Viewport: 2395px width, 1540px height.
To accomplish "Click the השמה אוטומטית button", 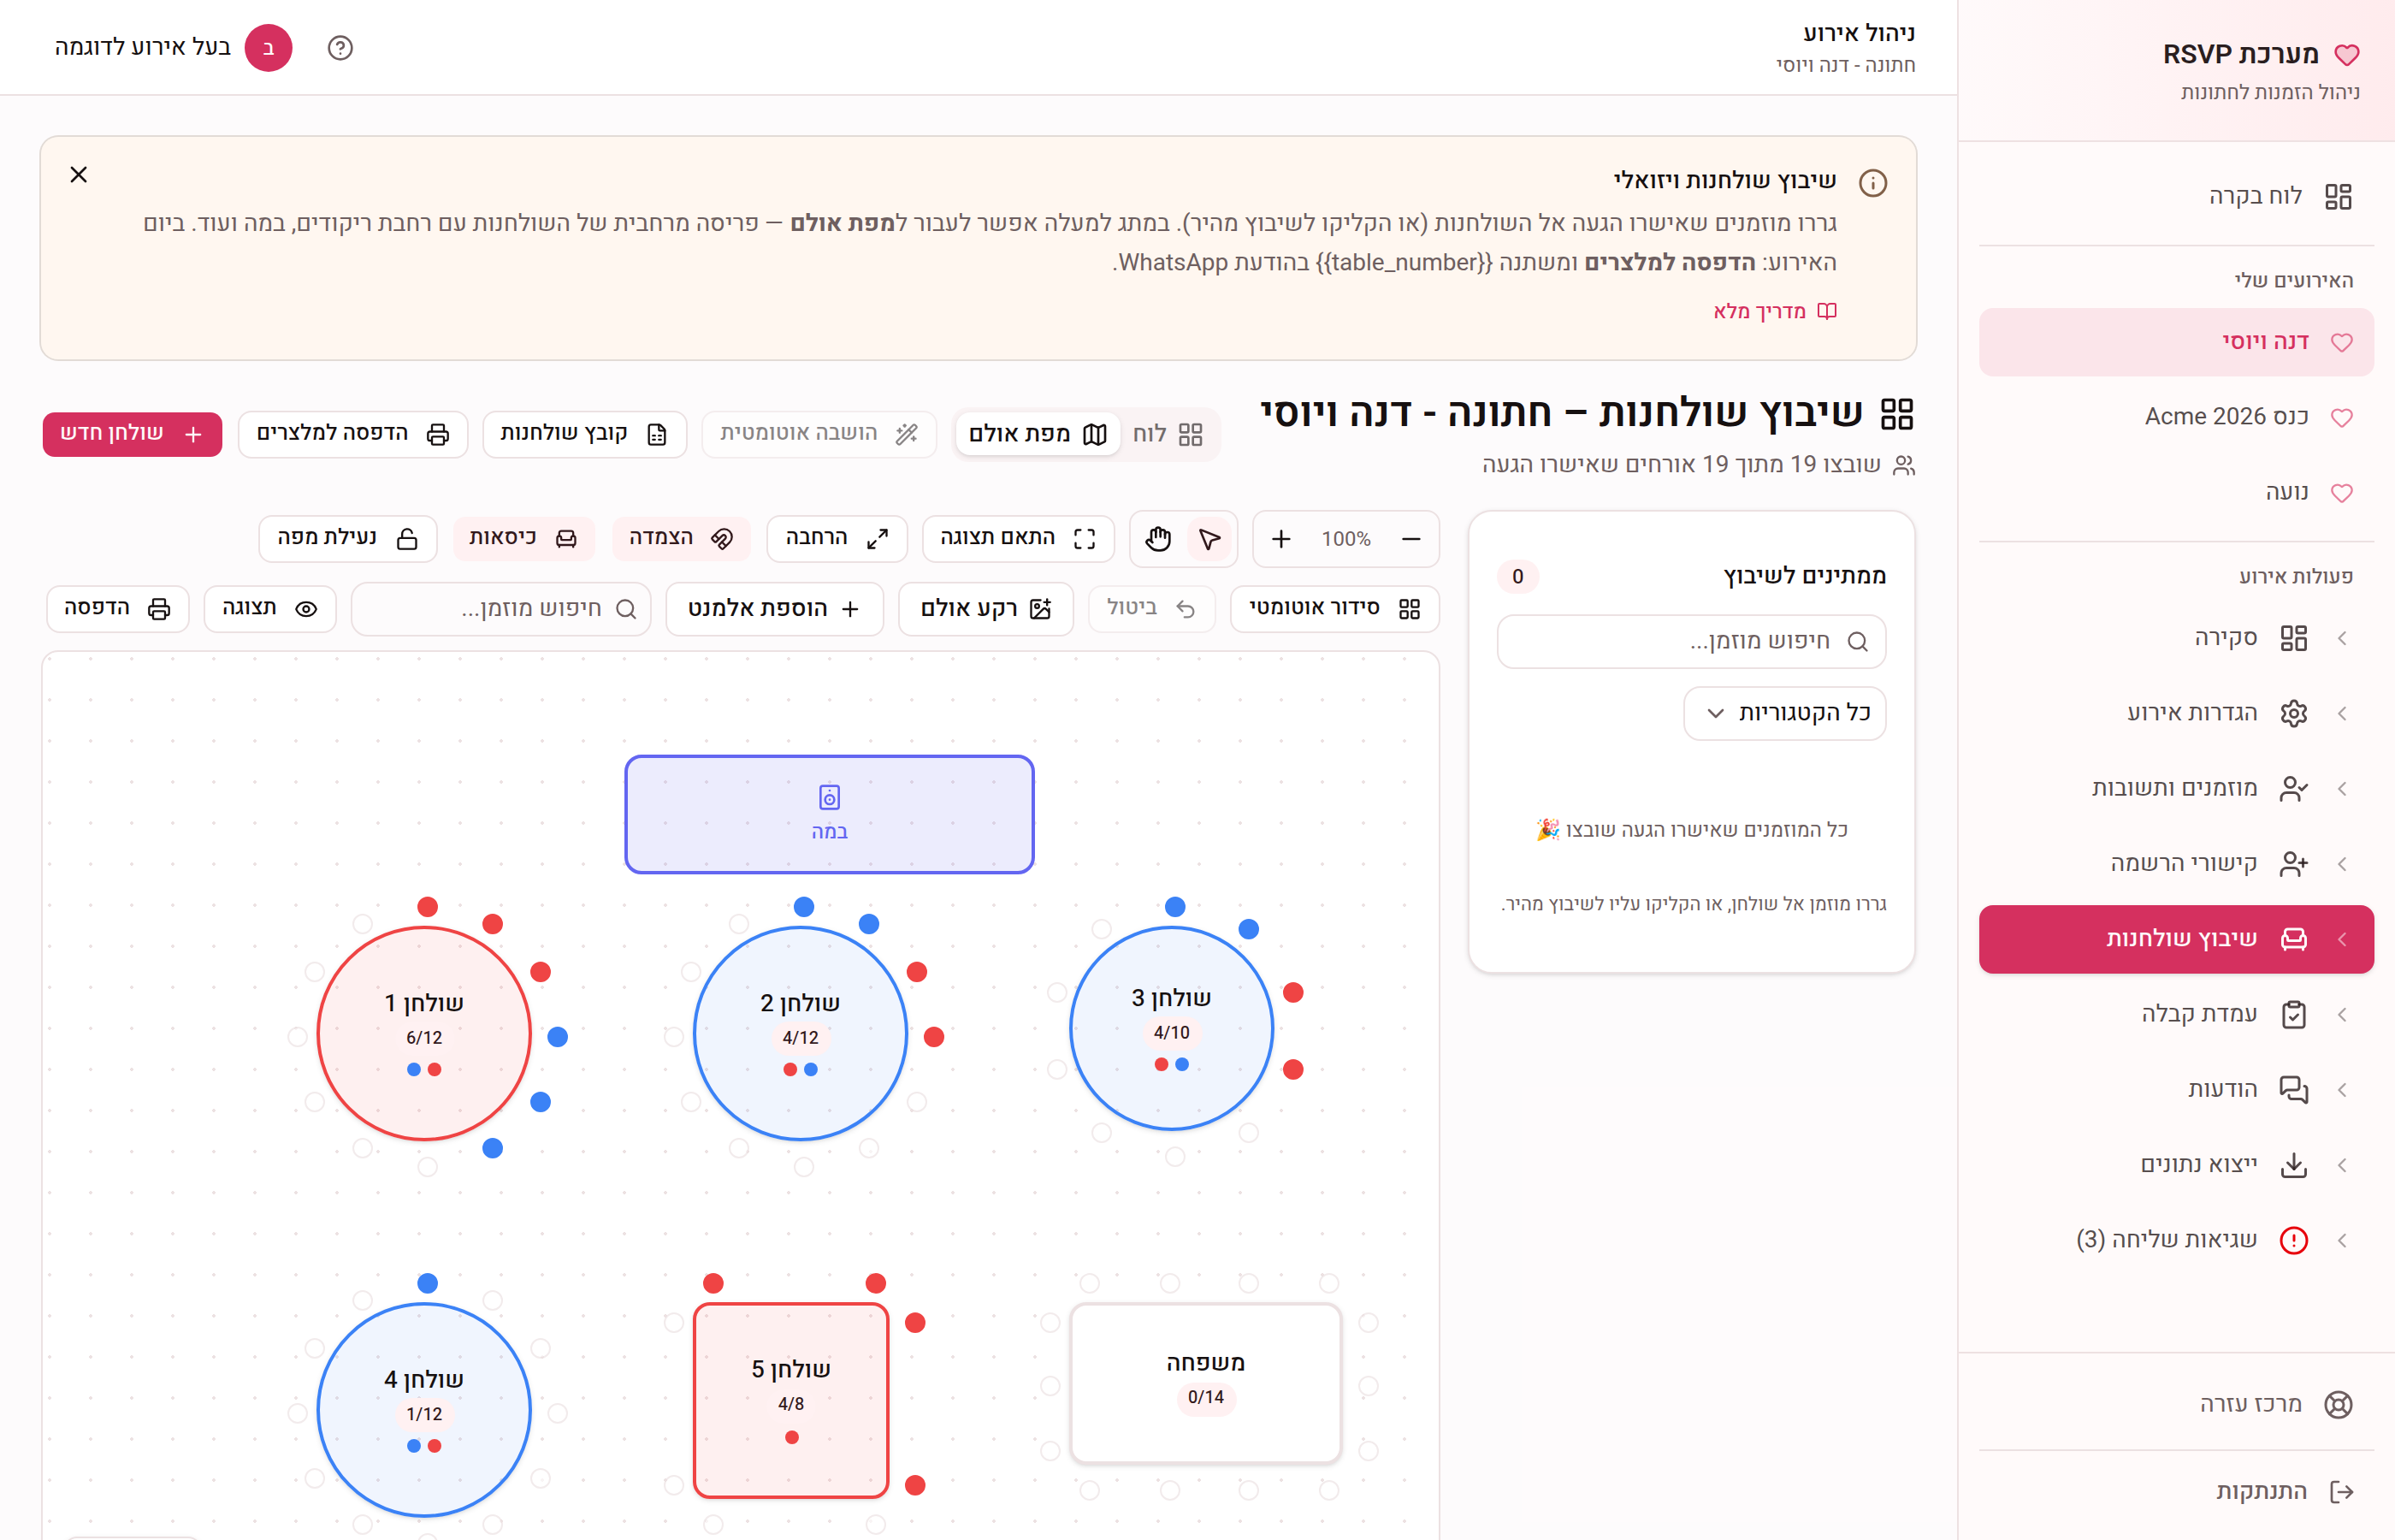I will click(x=819, y=434).
